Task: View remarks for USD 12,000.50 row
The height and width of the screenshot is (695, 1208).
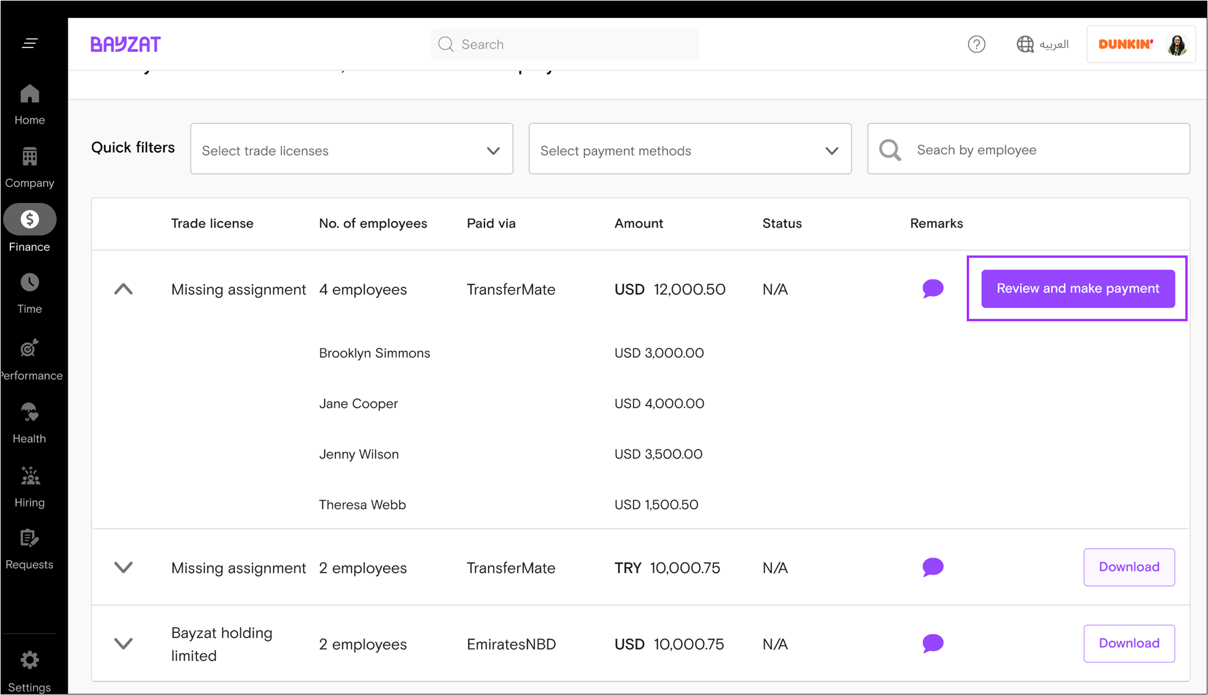Action: point(933,289)
